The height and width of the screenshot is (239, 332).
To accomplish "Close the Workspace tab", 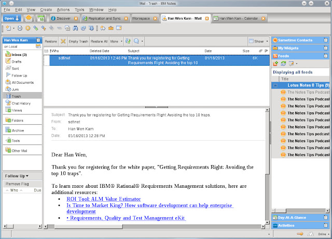I will 155,19.
